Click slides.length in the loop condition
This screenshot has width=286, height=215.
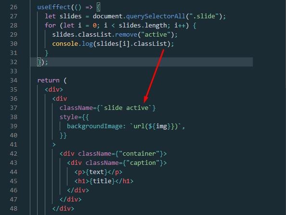coord(143,26)
